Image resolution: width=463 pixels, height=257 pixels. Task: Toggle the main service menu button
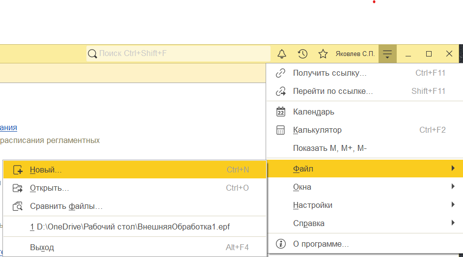pyautogui.click(x=387, y=54)
